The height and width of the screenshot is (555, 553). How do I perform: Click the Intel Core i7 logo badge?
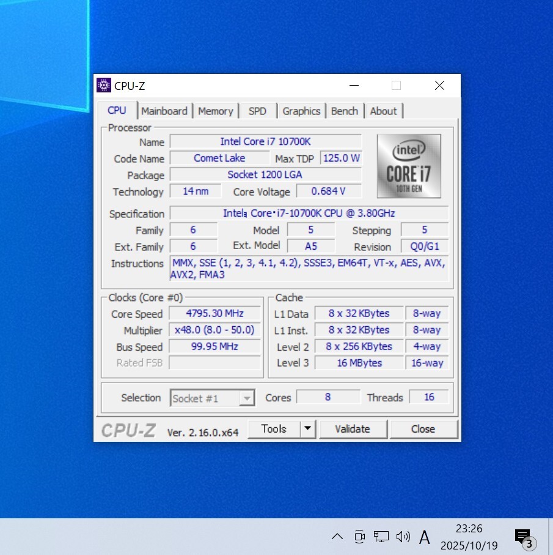(x=408, y=166)
